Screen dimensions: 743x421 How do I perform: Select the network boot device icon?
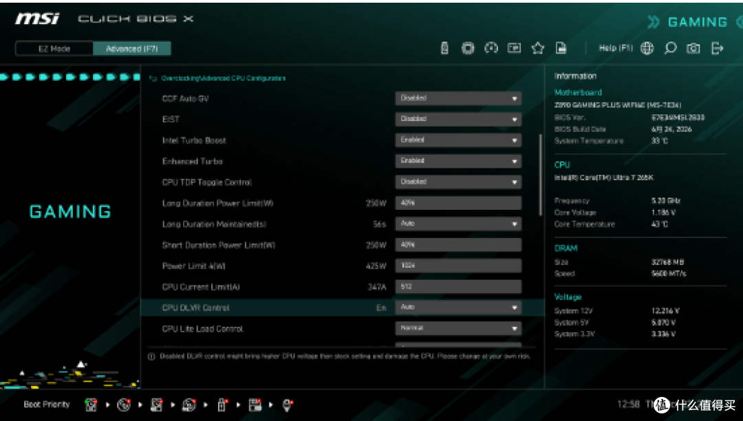288,404
